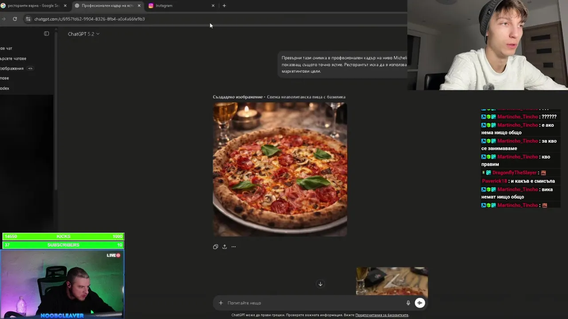
Task: Close the Instagram tab
Action: tap(213, 6)
